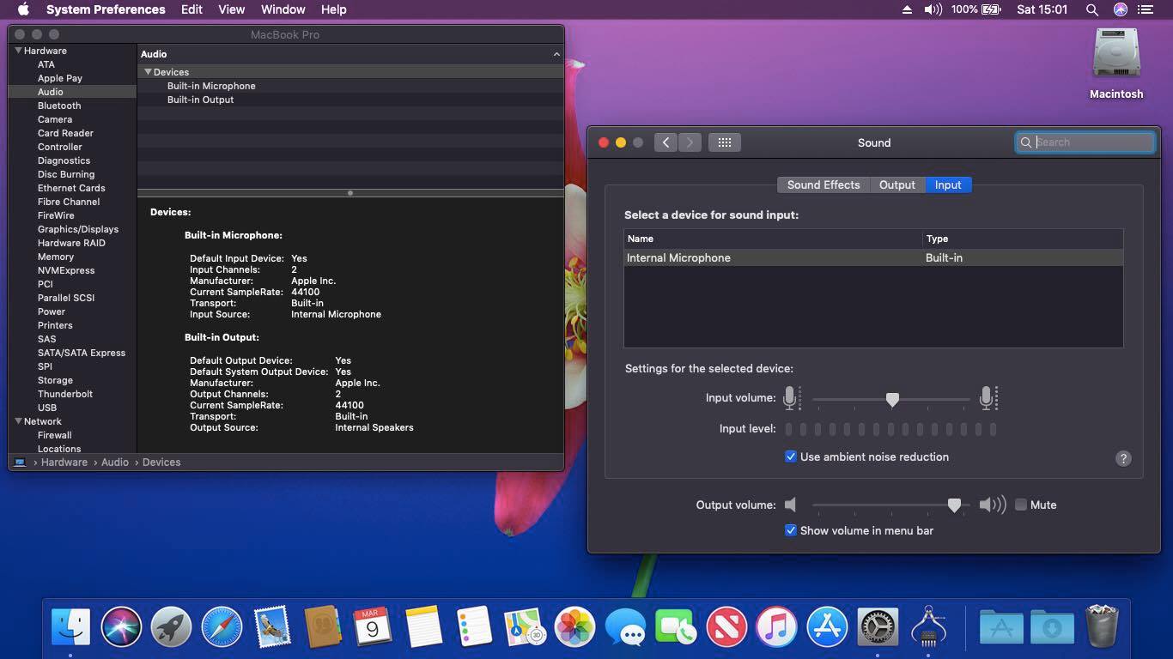Screen dimensions: 1173x659
Task: Click the back arrow in Sound preferences
Action: (666, 142)
